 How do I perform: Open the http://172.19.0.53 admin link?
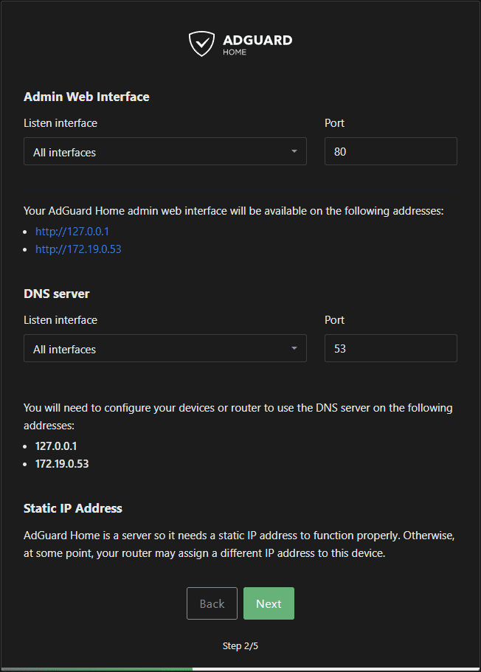78,249
